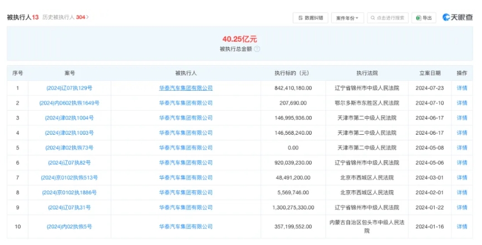The width and height of the screenshot is (482, 245).
Task: Open case (2024)津02执1004号
Action: (x=69, y=117)
